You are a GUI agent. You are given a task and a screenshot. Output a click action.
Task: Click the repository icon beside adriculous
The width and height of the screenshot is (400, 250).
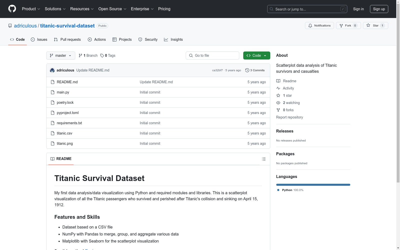(x=10, y=26)
